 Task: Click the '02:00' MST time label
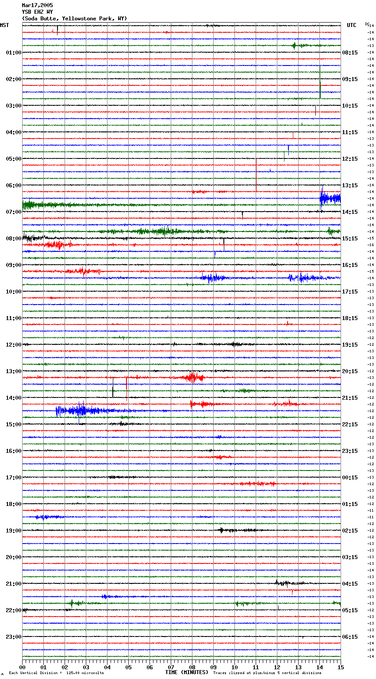click(13, 79)
